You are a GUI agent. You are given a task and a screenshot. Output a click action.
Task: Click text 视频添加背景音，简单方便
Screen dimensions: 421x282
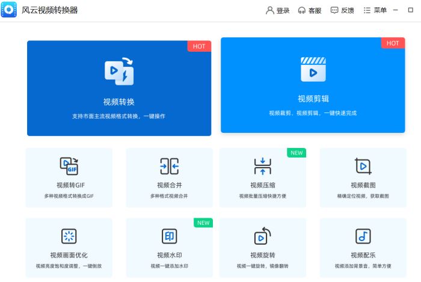(x=363, y=266)
